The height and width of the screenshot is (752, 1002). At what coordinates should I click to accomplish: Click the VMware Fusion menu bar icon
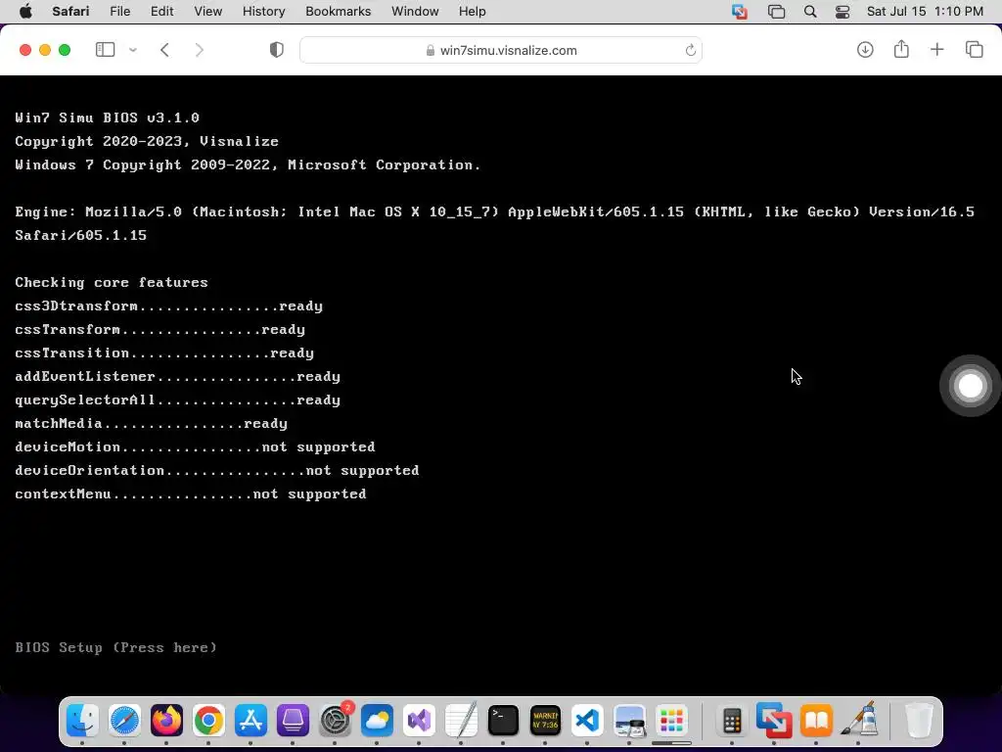pos(740,12)
